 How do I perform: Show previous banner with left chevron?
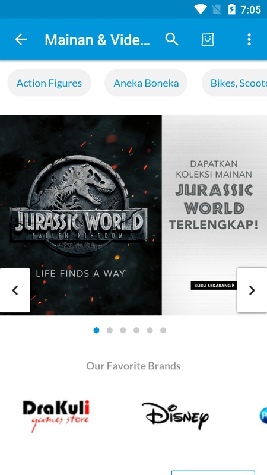[x=15, y=290]
